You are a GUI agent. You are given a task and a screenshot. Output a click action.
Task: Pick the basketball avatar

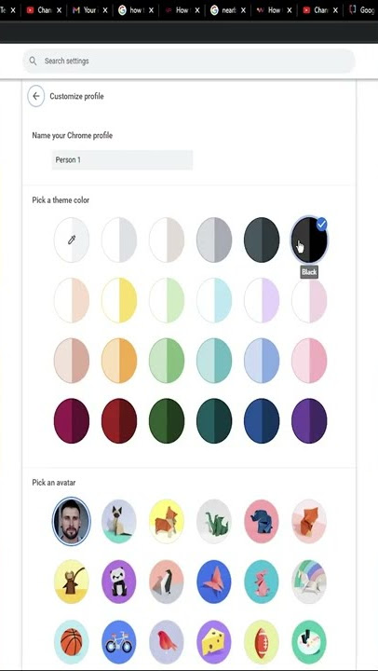(x=72, y=642)
